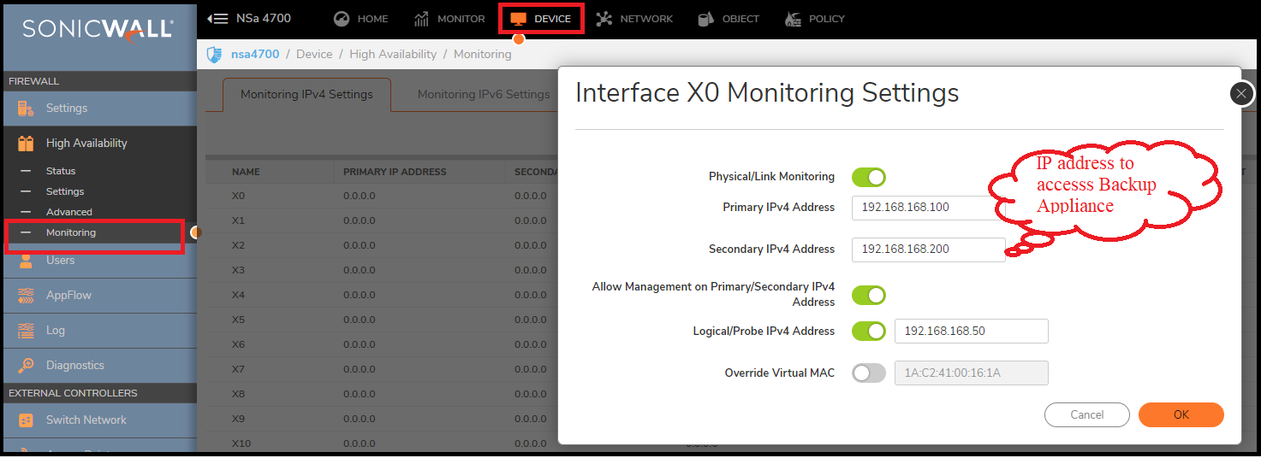Image resolution: width=1261 pixels, height=458 pixels.
Task: Disable Physical/Link Monitoring toggle
Action: pyautogui.click(x=868, y=177)
